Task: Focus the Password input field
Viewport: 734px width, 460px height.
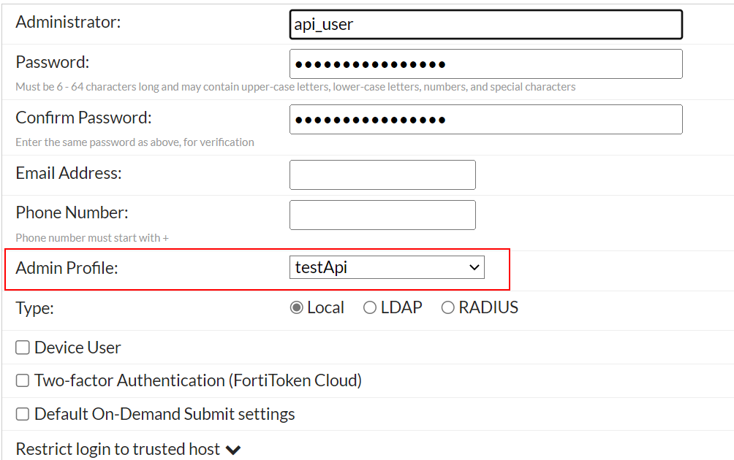Action: (485, 64)
